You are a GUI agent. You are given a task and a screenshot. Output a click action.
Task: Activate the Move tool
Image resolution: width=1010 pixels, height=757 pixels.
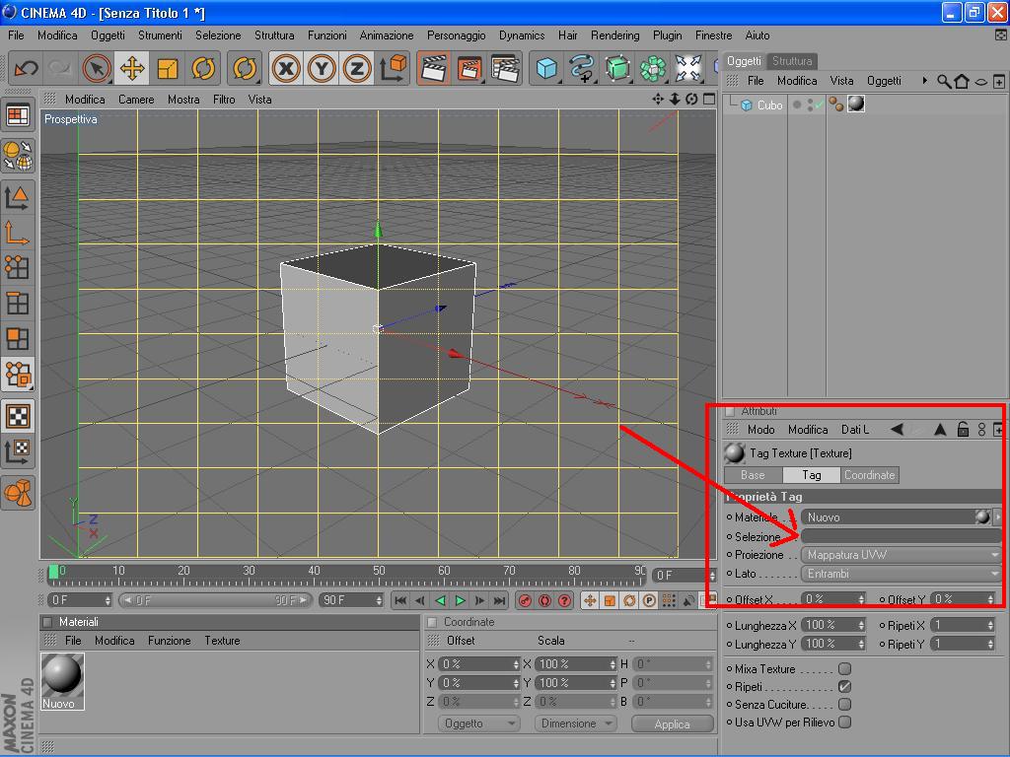coord(132,68)
